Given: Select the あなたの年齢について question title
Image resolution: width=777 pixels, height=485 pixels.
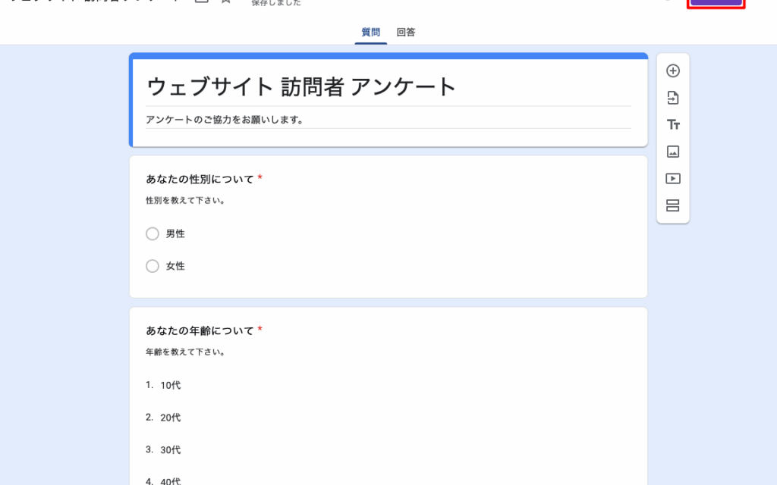Looking at the screenshot, I should click(x=200, y=330).
